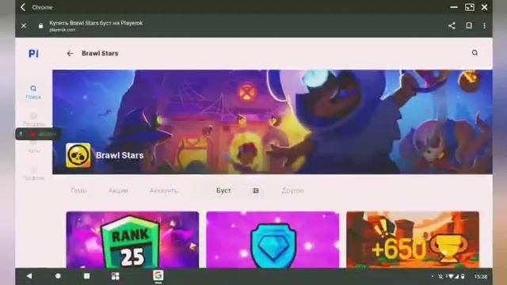Select the Буст tab
Viewport: 507px width, 285px height.
tap(223, 191)
